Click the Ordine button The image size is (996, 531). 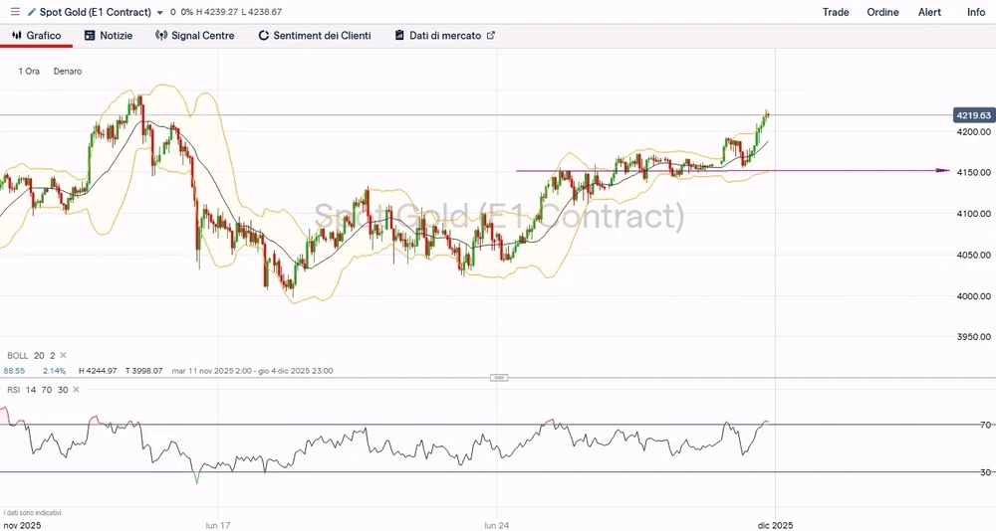[x=882, y=12]
